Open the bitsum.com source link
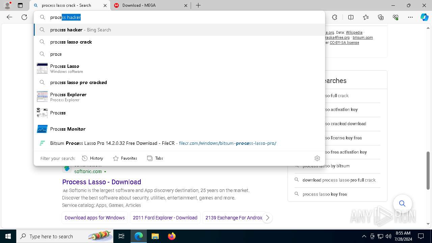The image size is (432, 243). 363,37
